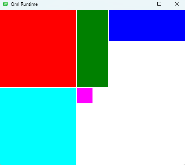Click the empty white area below blue rectangle
The height and width of the screenshot is (165, 185).
coord(147,64)
